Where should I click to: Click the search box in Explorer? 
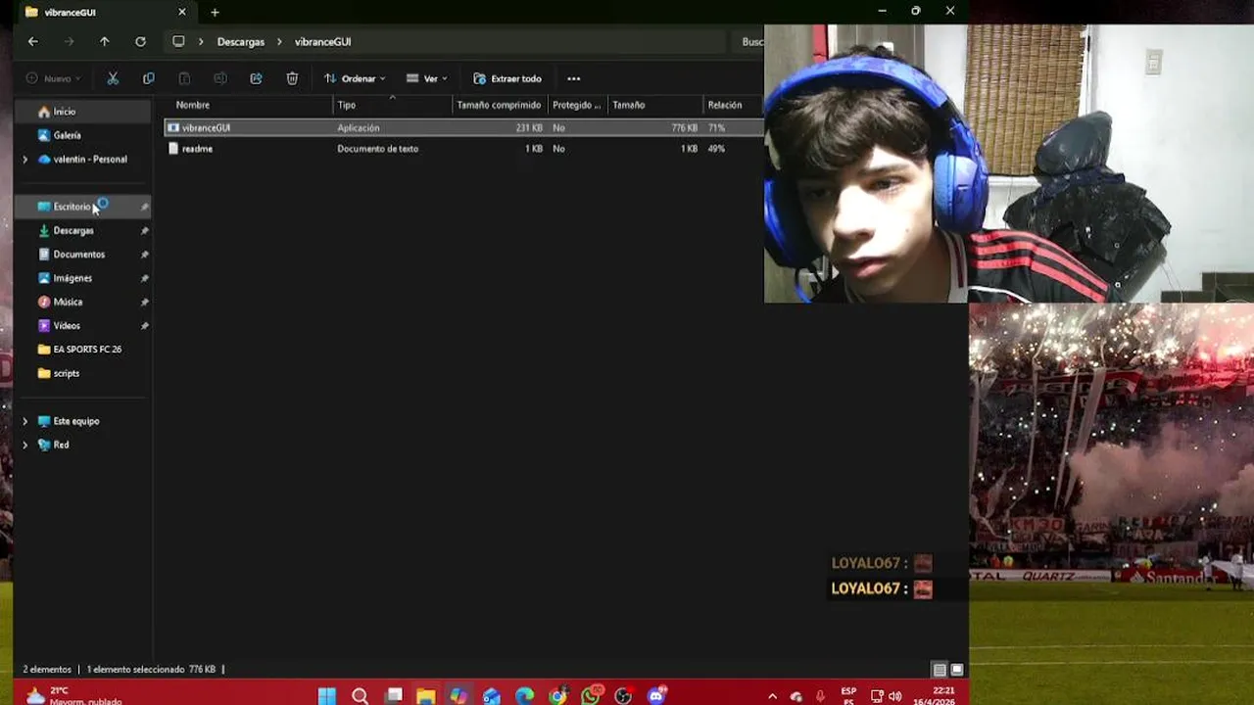(750, 42)
